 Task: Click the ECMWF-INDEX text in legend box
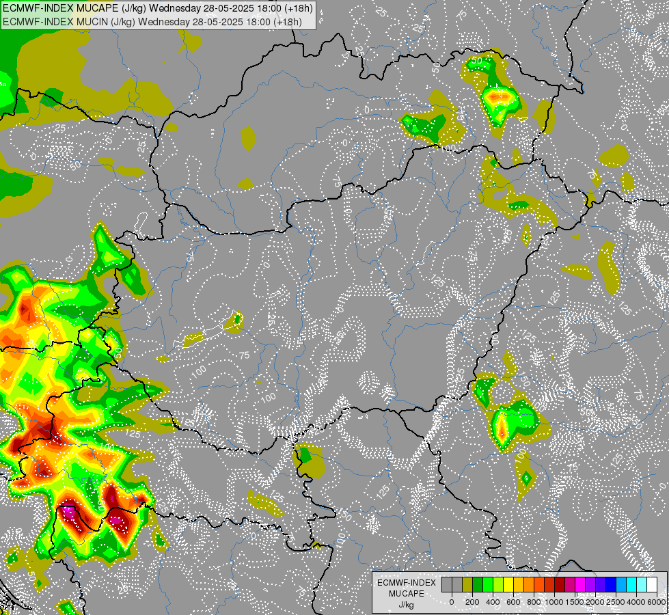pyautogui.click(x=407, y=583)
